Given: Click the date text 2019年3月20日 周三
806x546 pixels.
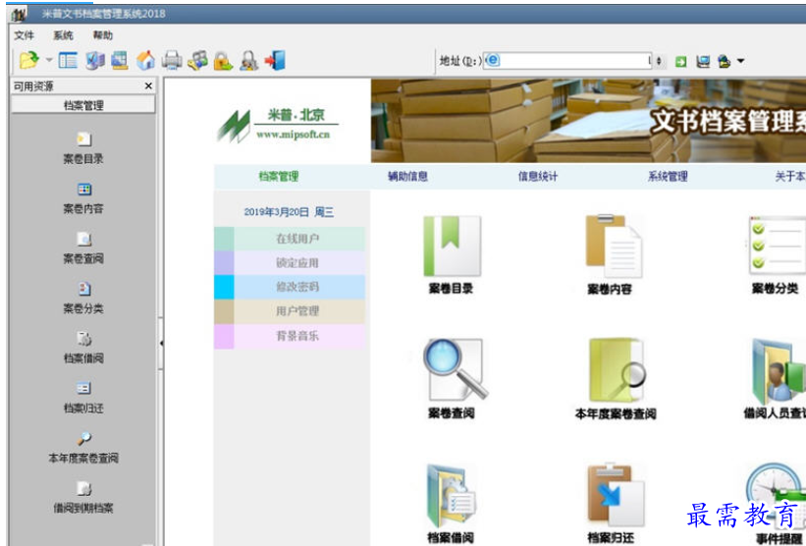Looking at the screenshot, I should (x=289, y=212).
